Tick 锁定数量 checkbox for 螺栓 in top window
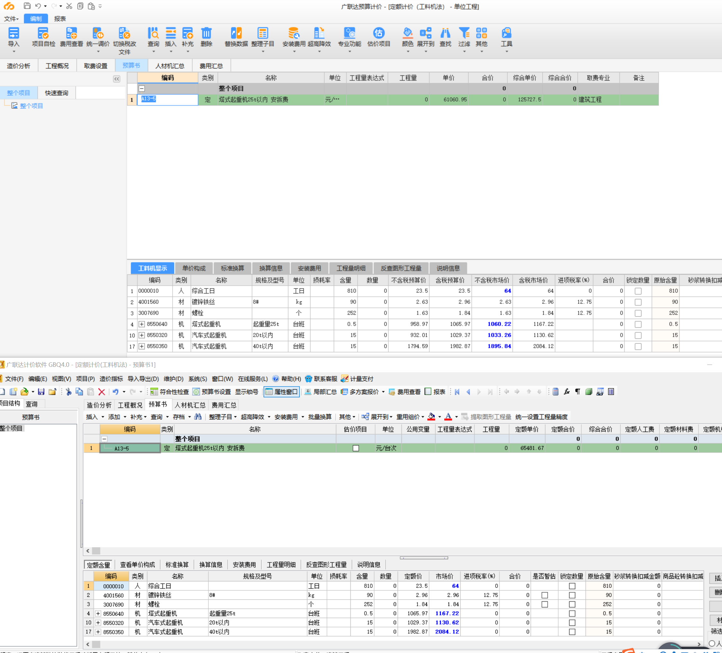 tap(638, 313)
